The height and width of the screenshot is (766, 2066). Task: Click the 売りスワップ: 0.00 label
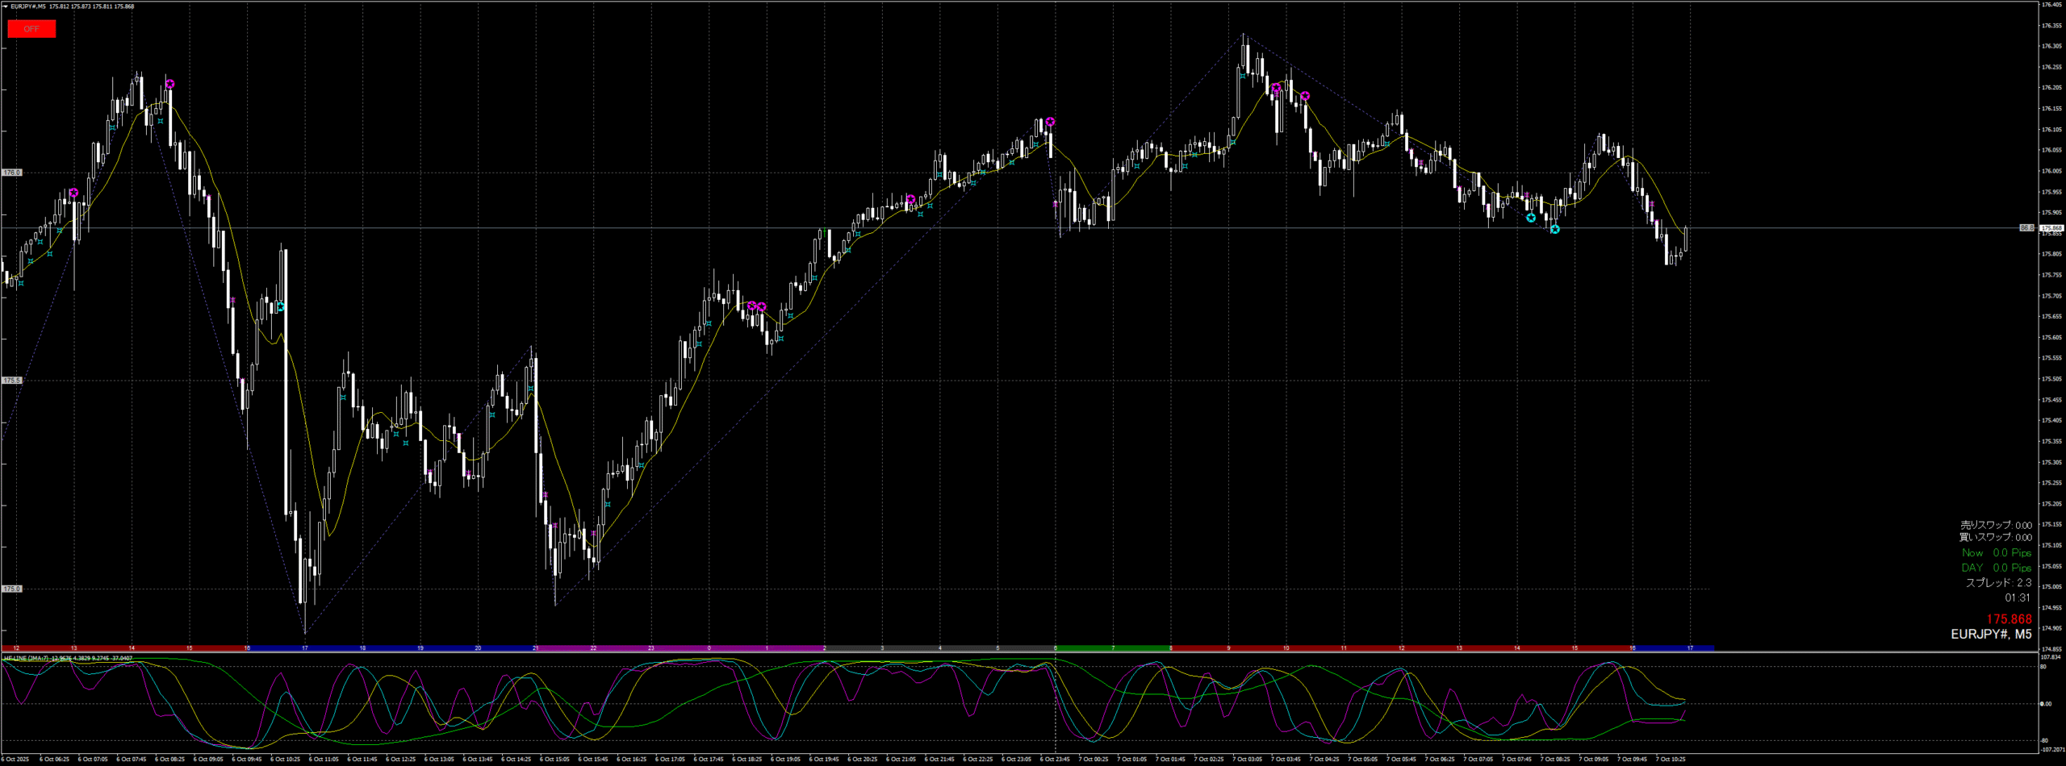click(1996, 525)
